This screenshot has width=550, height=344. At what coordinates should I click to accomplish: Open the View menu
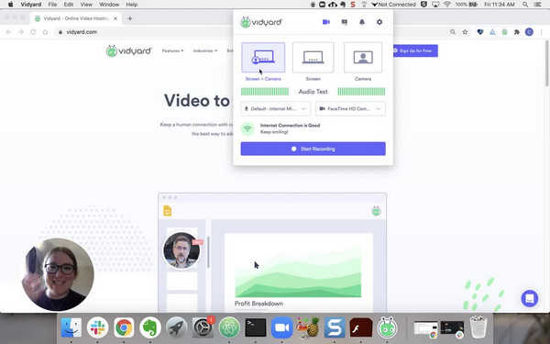click(x=86, y=5)
